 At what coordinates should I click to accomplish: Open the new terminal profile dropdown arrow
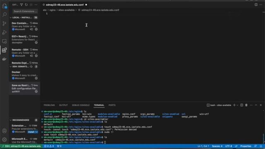click(237, 105)
